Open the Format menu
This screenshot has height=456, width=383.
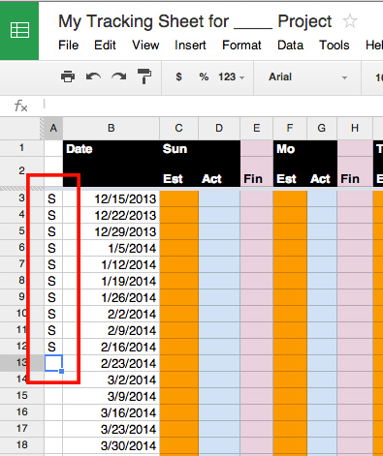241,46
